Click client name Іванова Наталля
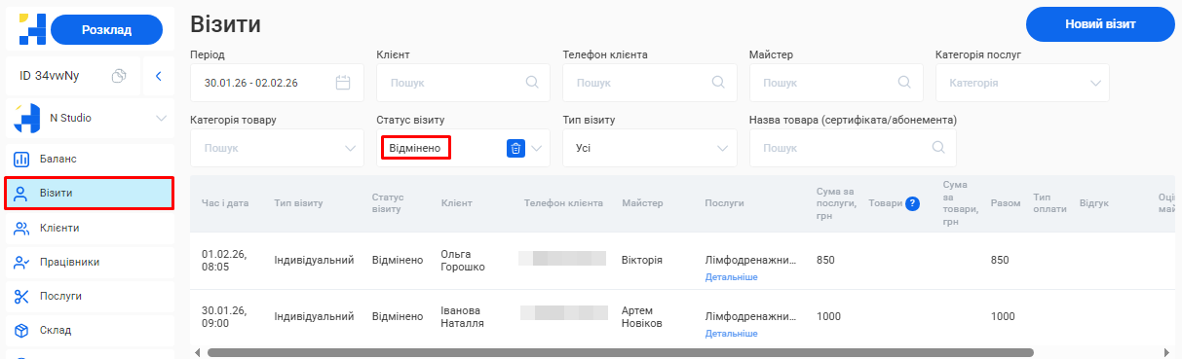Viewport: 1182px width, 359px height. [463, 316]
